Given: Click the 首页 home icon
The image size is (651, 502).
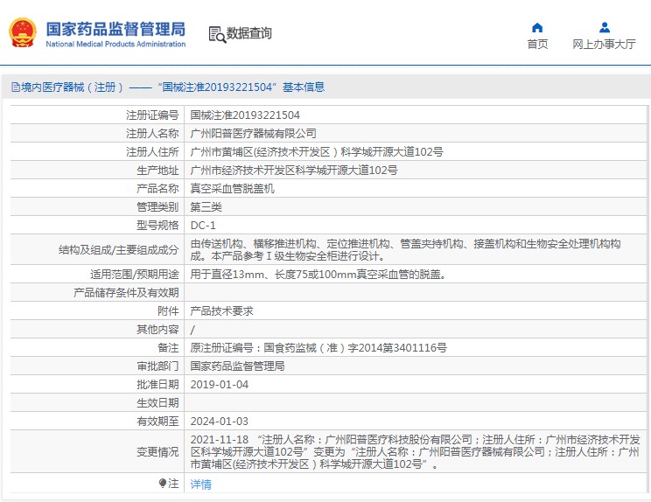Looking at the screenshot, I should click(537, 28).
